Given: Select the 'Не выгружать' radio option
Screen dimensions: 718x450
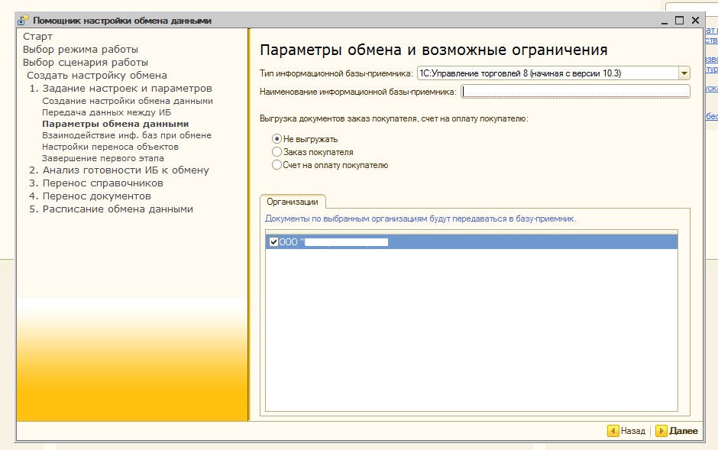Looking at the screenshot, I should tap(277, 139).
